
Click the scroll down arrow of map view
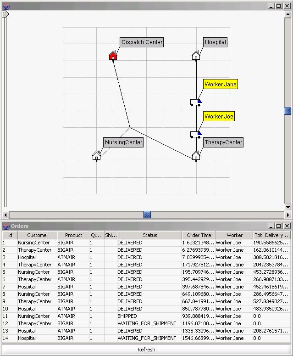(287, 207)
